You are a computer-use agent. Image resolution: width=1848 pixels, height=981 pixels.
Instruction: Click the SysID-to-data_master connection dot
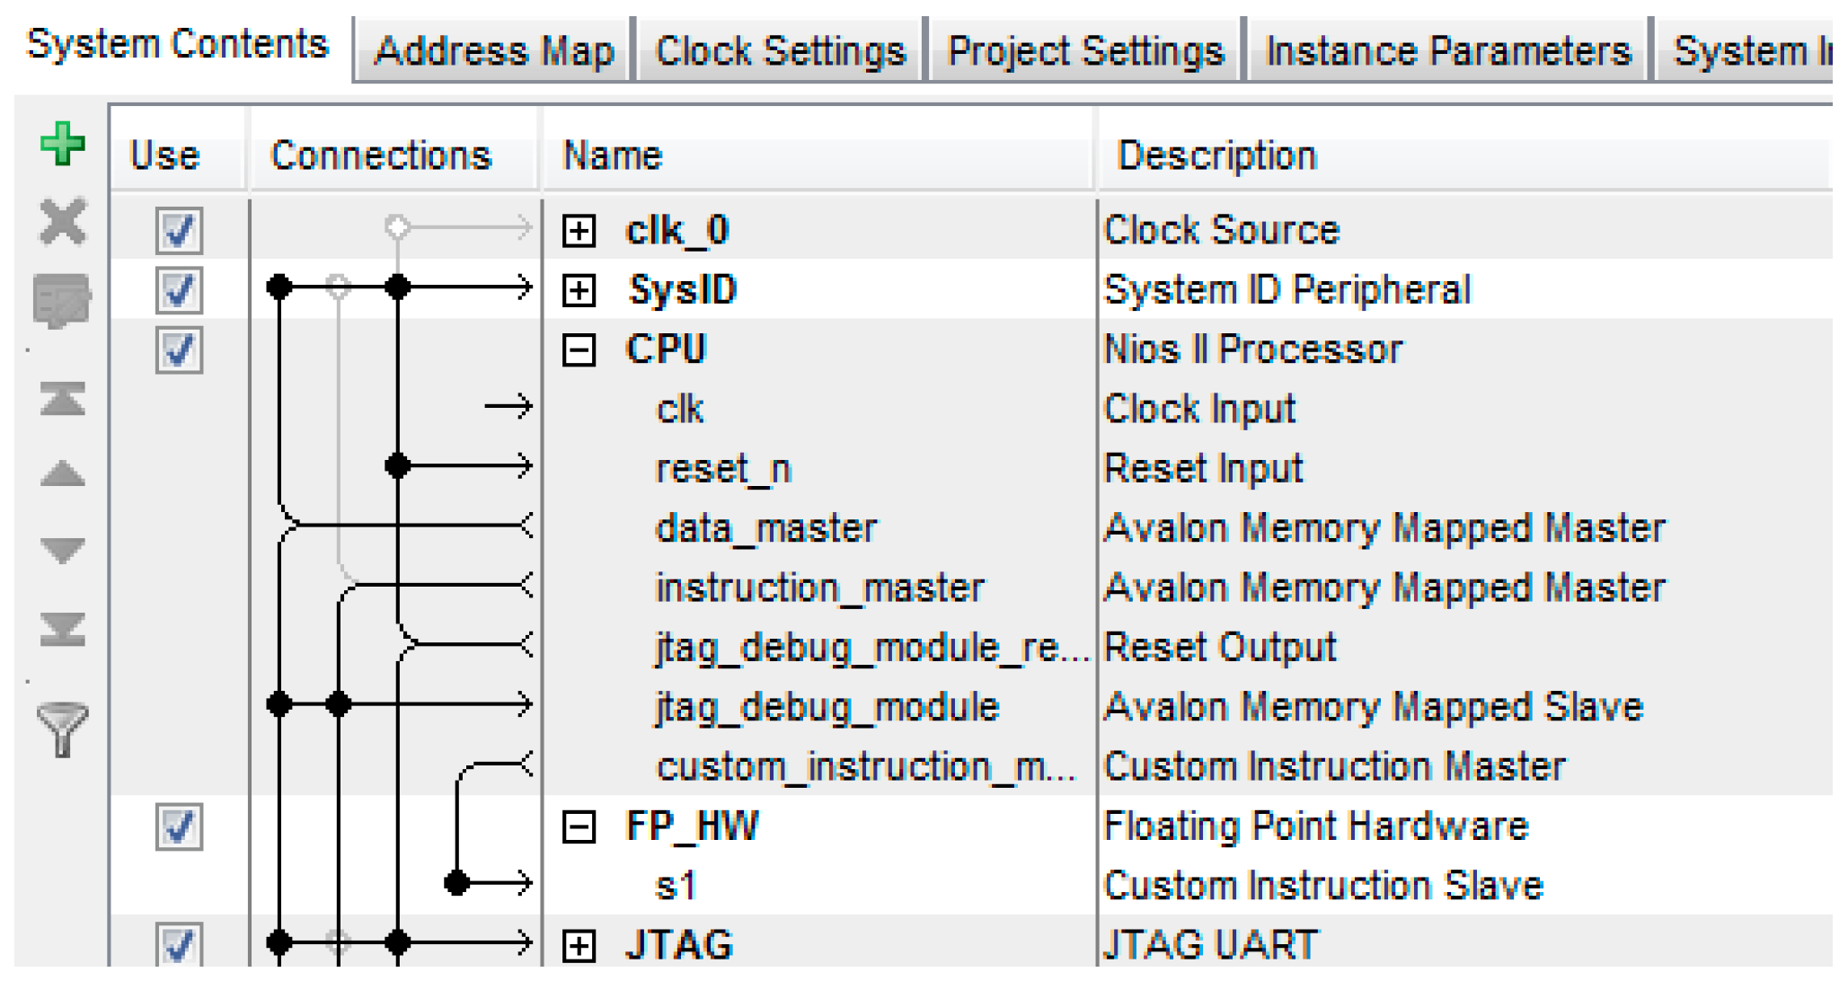280,287
